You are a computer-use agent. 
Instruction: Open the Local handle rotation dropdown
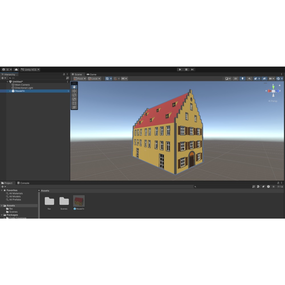coord(94,79)
